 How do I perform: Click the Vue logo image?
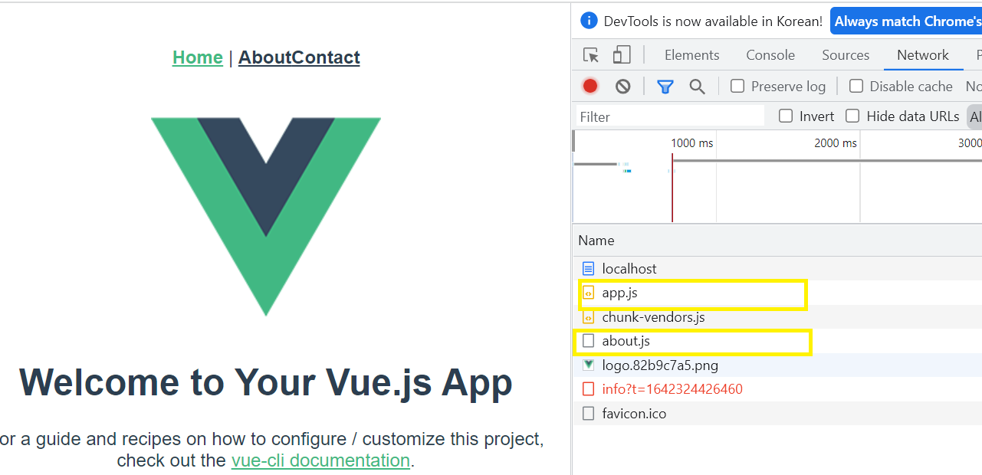pos(266,216)
